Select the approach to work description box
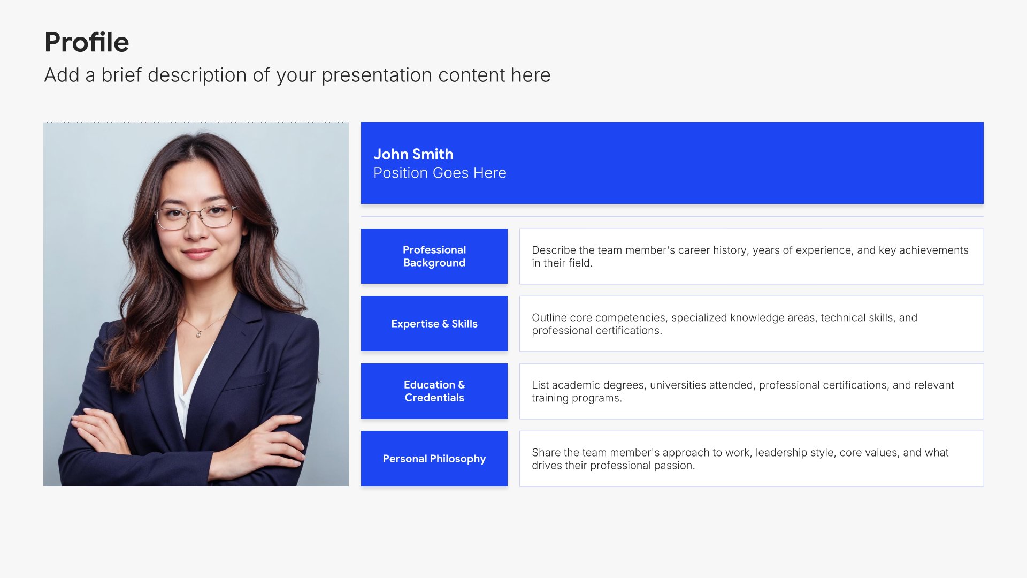This screenshot has width=1027, height=578. coord(752,459)
